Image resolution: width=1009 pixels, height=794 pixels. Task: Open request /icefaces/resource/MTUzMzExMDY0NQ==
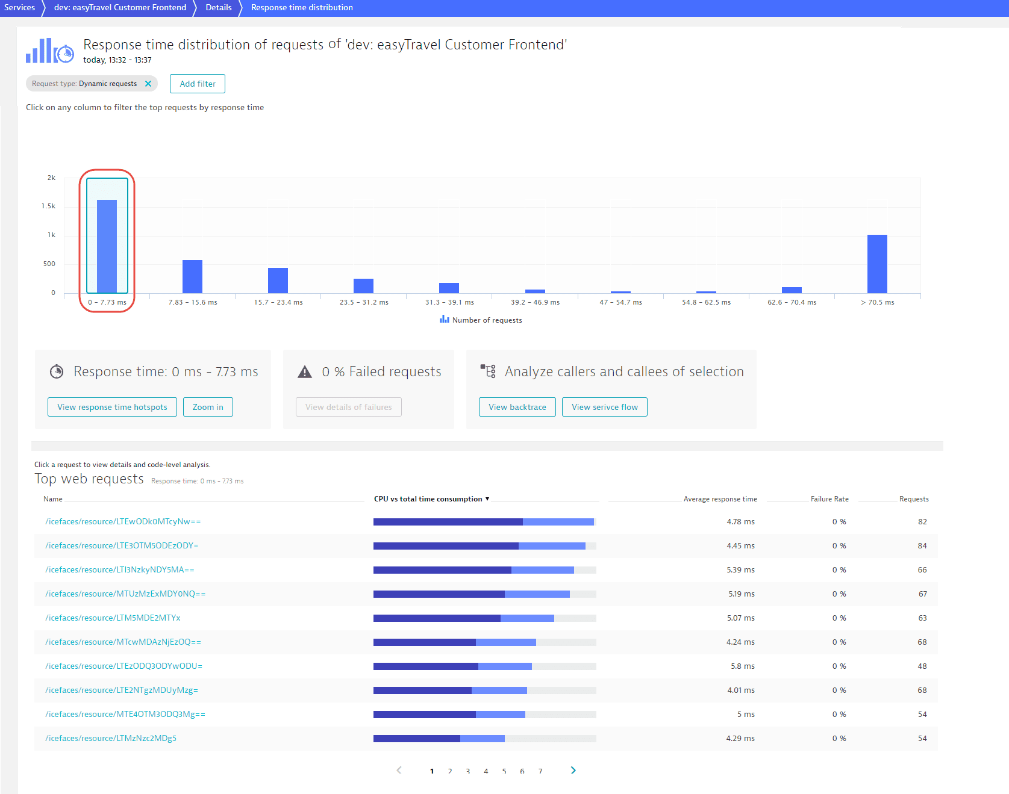pyautogui.click(x=125, y=594)
